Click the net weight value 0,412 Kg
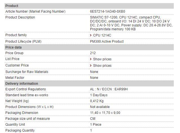Viewport: 180px width, 133px height. 97,101
